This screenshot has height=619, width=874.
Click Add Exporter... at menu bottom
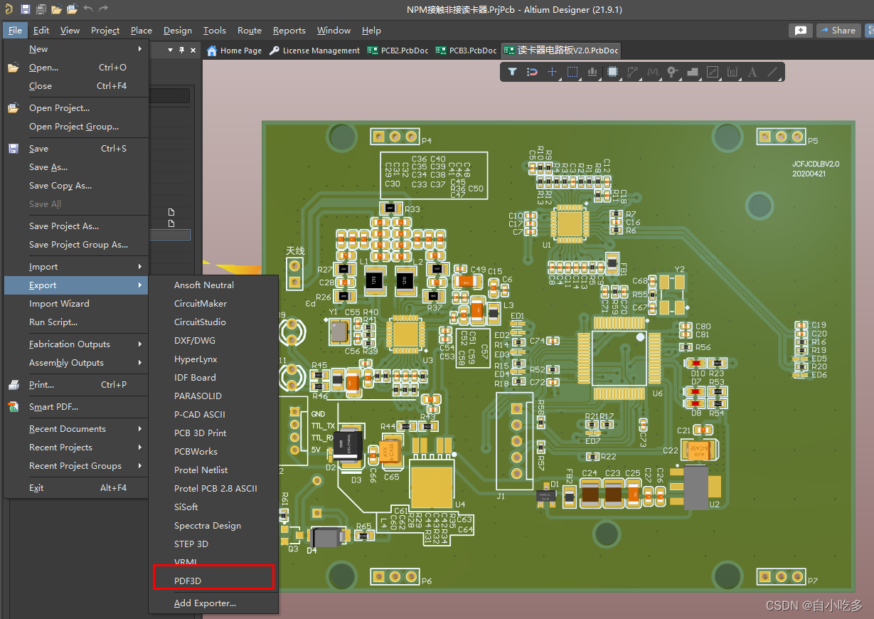pyautogui.click(x=205, y=603)
